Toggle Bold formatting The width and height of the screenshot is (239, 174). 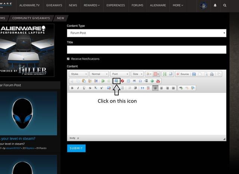click(x=72, y=88)
